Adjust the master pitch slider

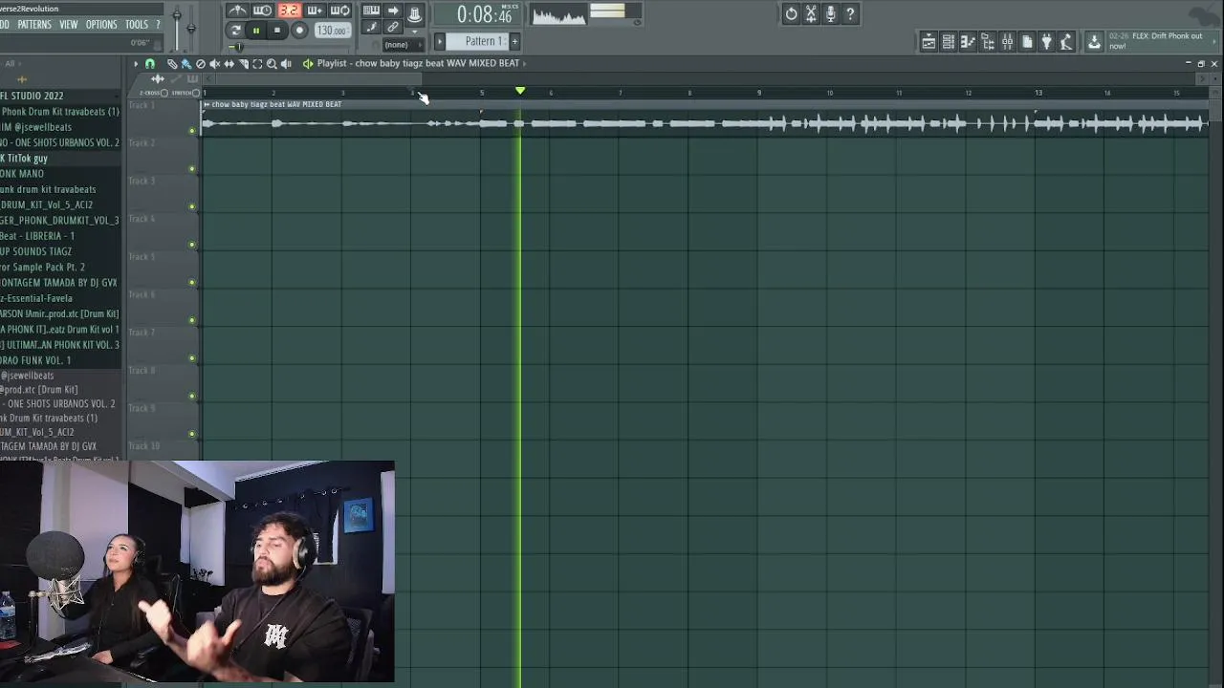[x=191, y=28]
